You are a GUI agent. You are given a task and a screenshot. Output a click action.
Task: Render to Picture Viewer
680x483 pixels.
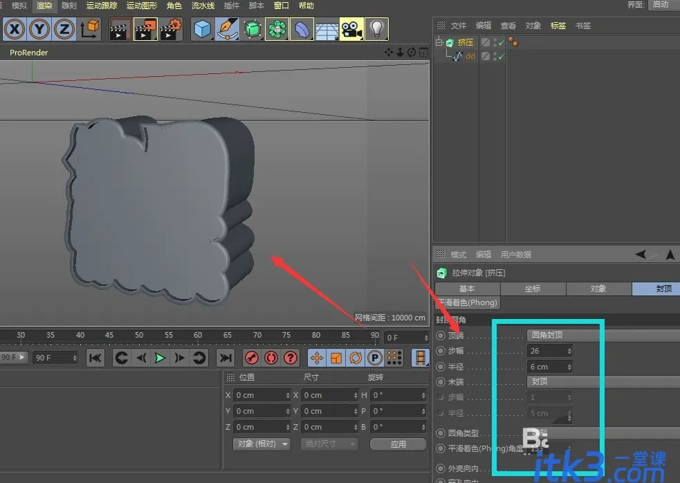[x=146, y=29]
